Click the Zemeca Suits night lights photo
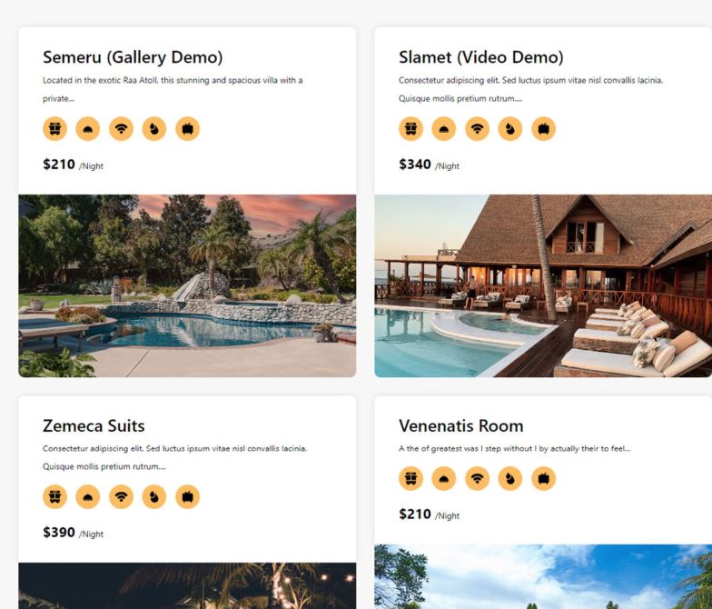Screen dimensions: 712x609 coord(187,585)
